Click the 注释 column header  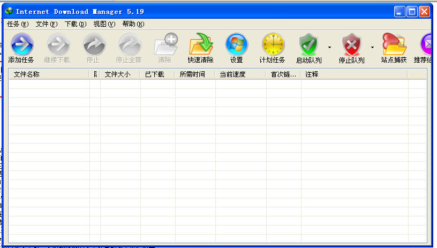353,74
